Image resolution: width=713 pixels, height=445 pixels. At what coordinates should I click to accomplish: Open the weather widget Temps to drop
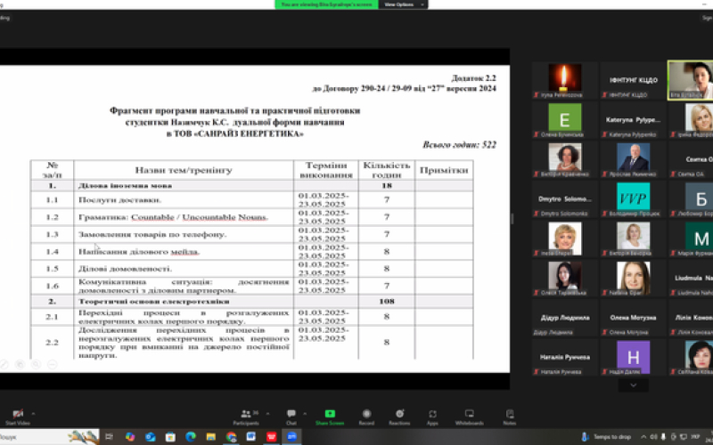tap(607, 437)
